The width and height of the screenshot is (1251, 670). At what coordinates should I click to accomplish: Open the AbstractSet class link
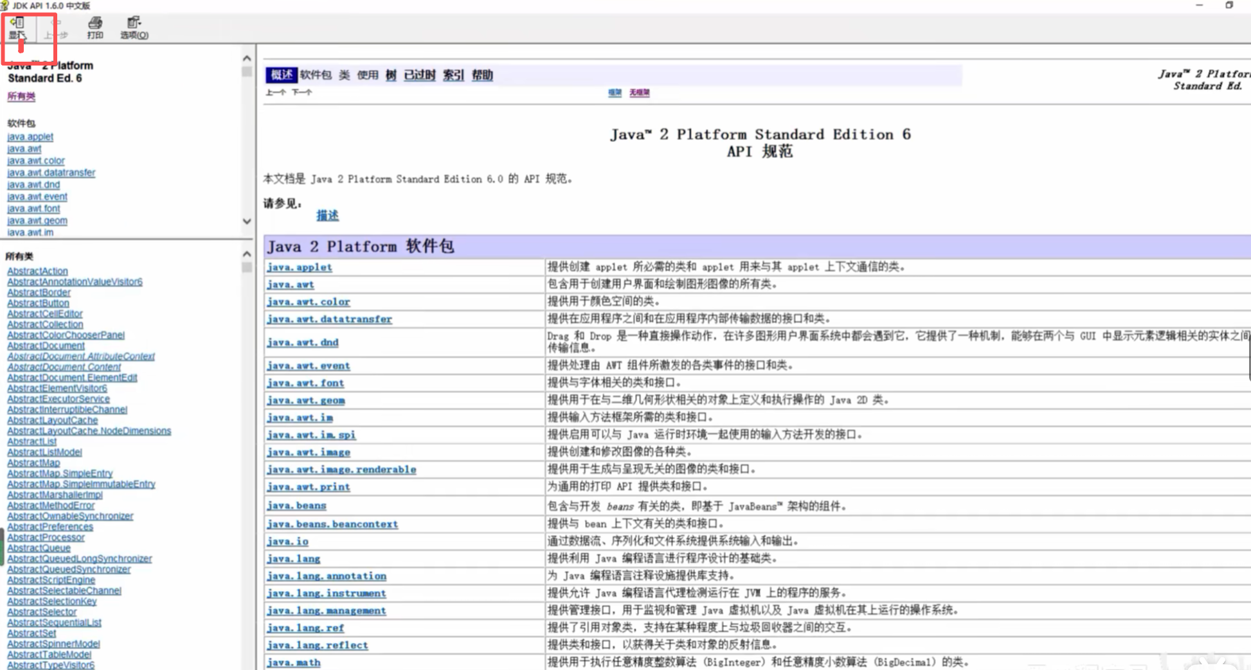click(32, 633)
